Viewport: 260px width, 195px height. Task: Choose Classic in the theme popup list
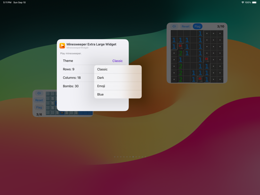click(118, 69)
